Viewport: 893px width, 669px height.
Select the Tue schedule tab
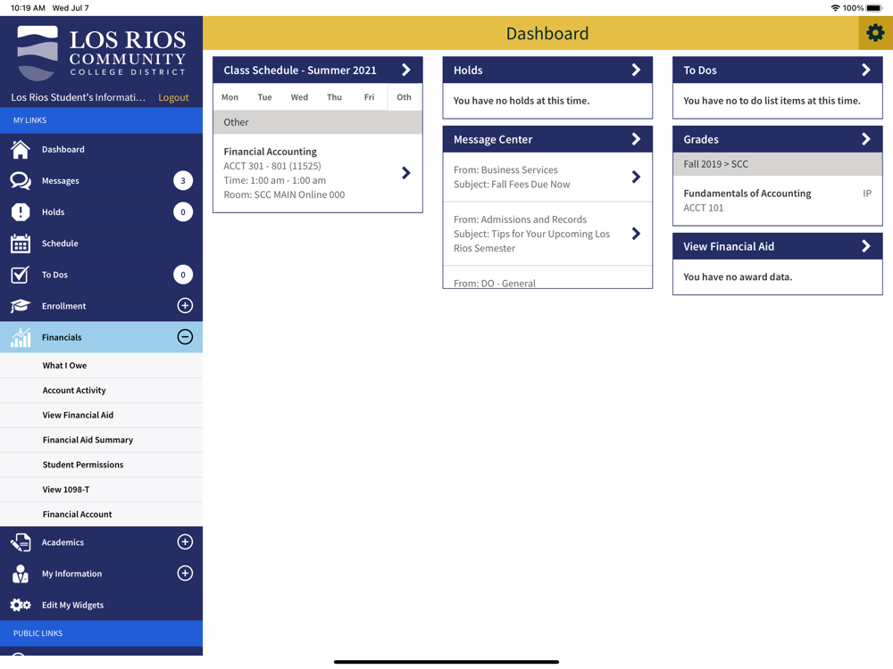pos(265,96)
